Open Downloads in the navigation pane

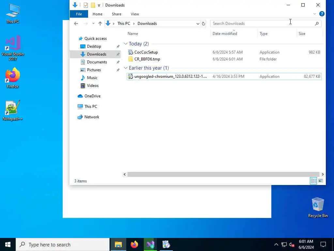pos(97,54)
